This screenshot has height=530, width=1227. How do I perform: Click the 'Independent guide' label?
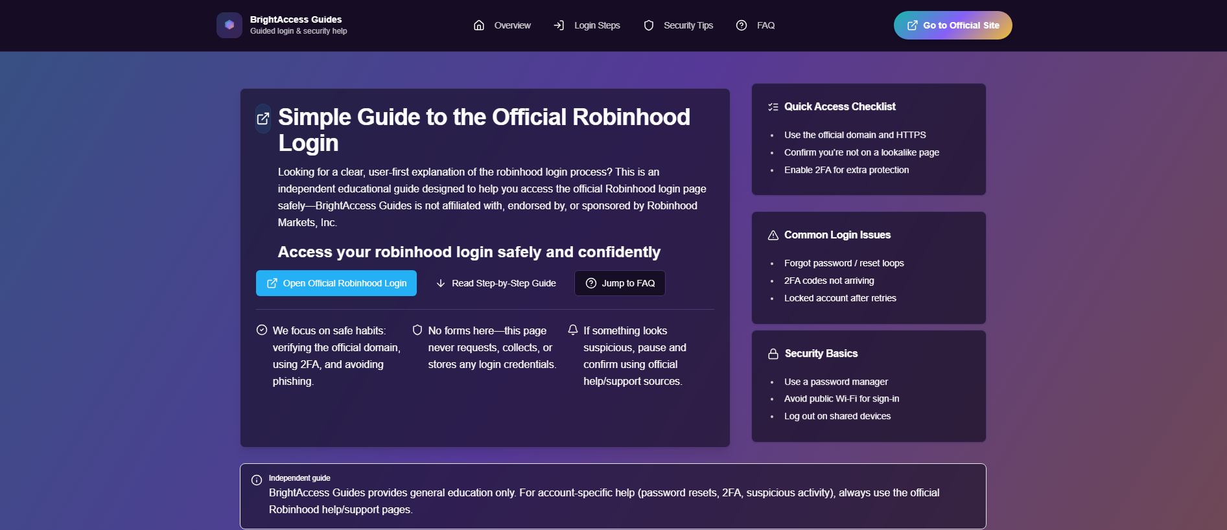point(299,478)
